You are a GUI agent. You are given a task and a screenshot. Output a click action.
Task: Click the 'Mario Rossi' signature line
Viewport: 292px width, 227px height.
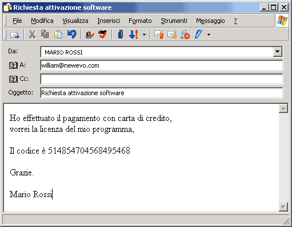[x=31, y=194]
